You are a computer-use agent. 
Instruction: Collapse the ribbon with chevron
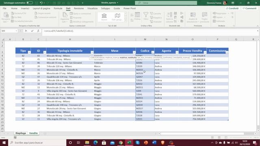[258, 26]
